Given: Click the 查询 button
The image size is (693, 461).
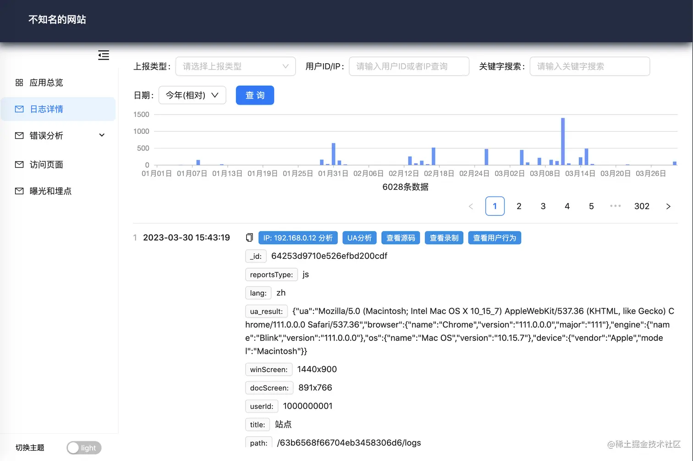Looking at the screenshot, I should [255, 95].
